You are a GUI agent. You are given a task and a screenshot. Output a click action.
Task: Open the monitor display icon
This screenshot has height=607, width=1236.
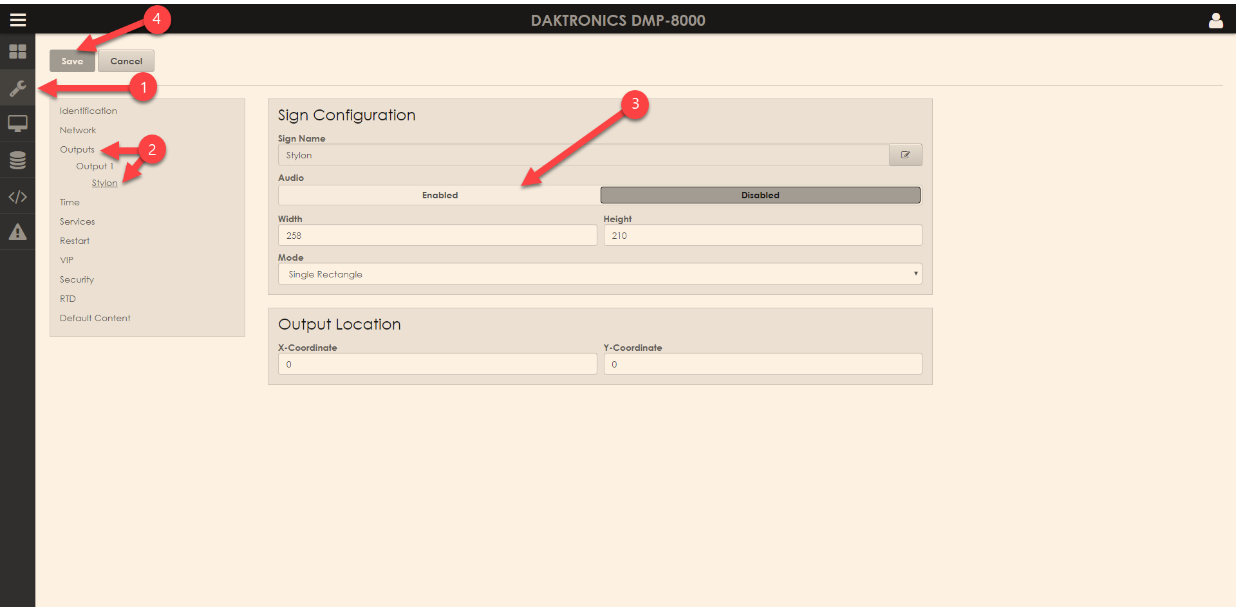pos(18,123)
